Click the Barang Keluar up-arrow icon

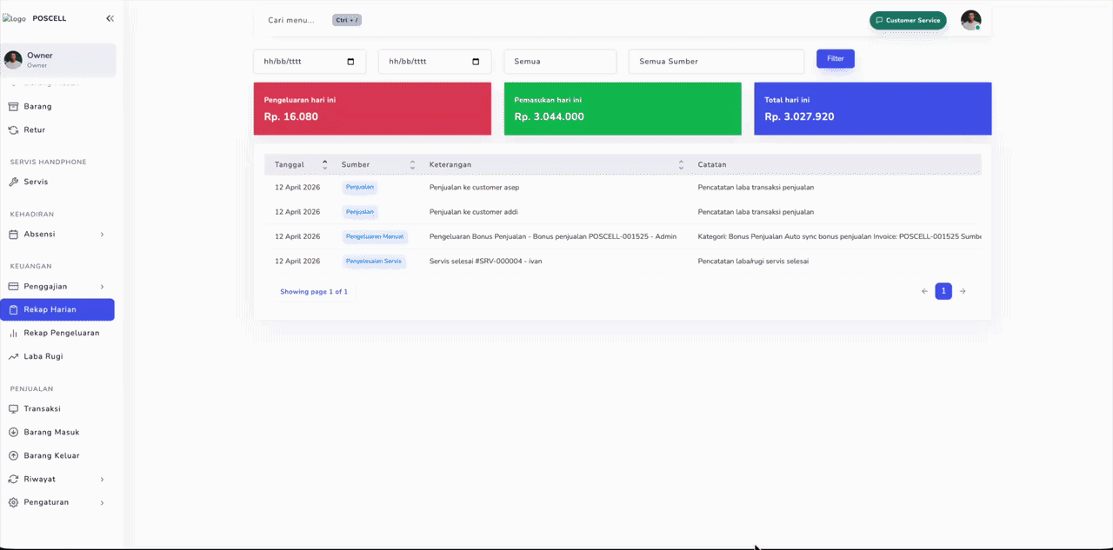[x=13, y=455]
